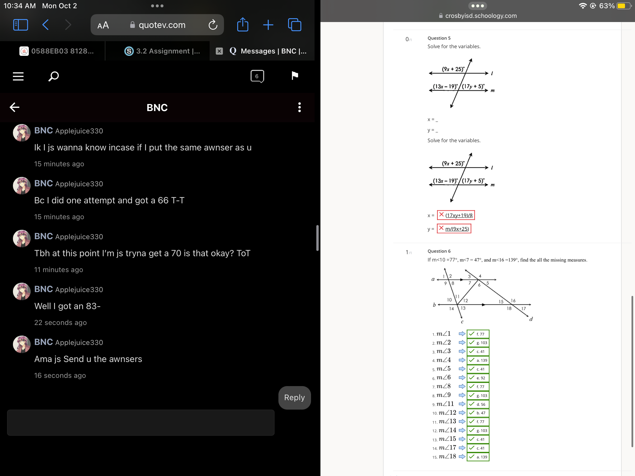The image size is (635, 476).
Task: Click the blue arrow beside m∠8
Action: coord(462,386)
